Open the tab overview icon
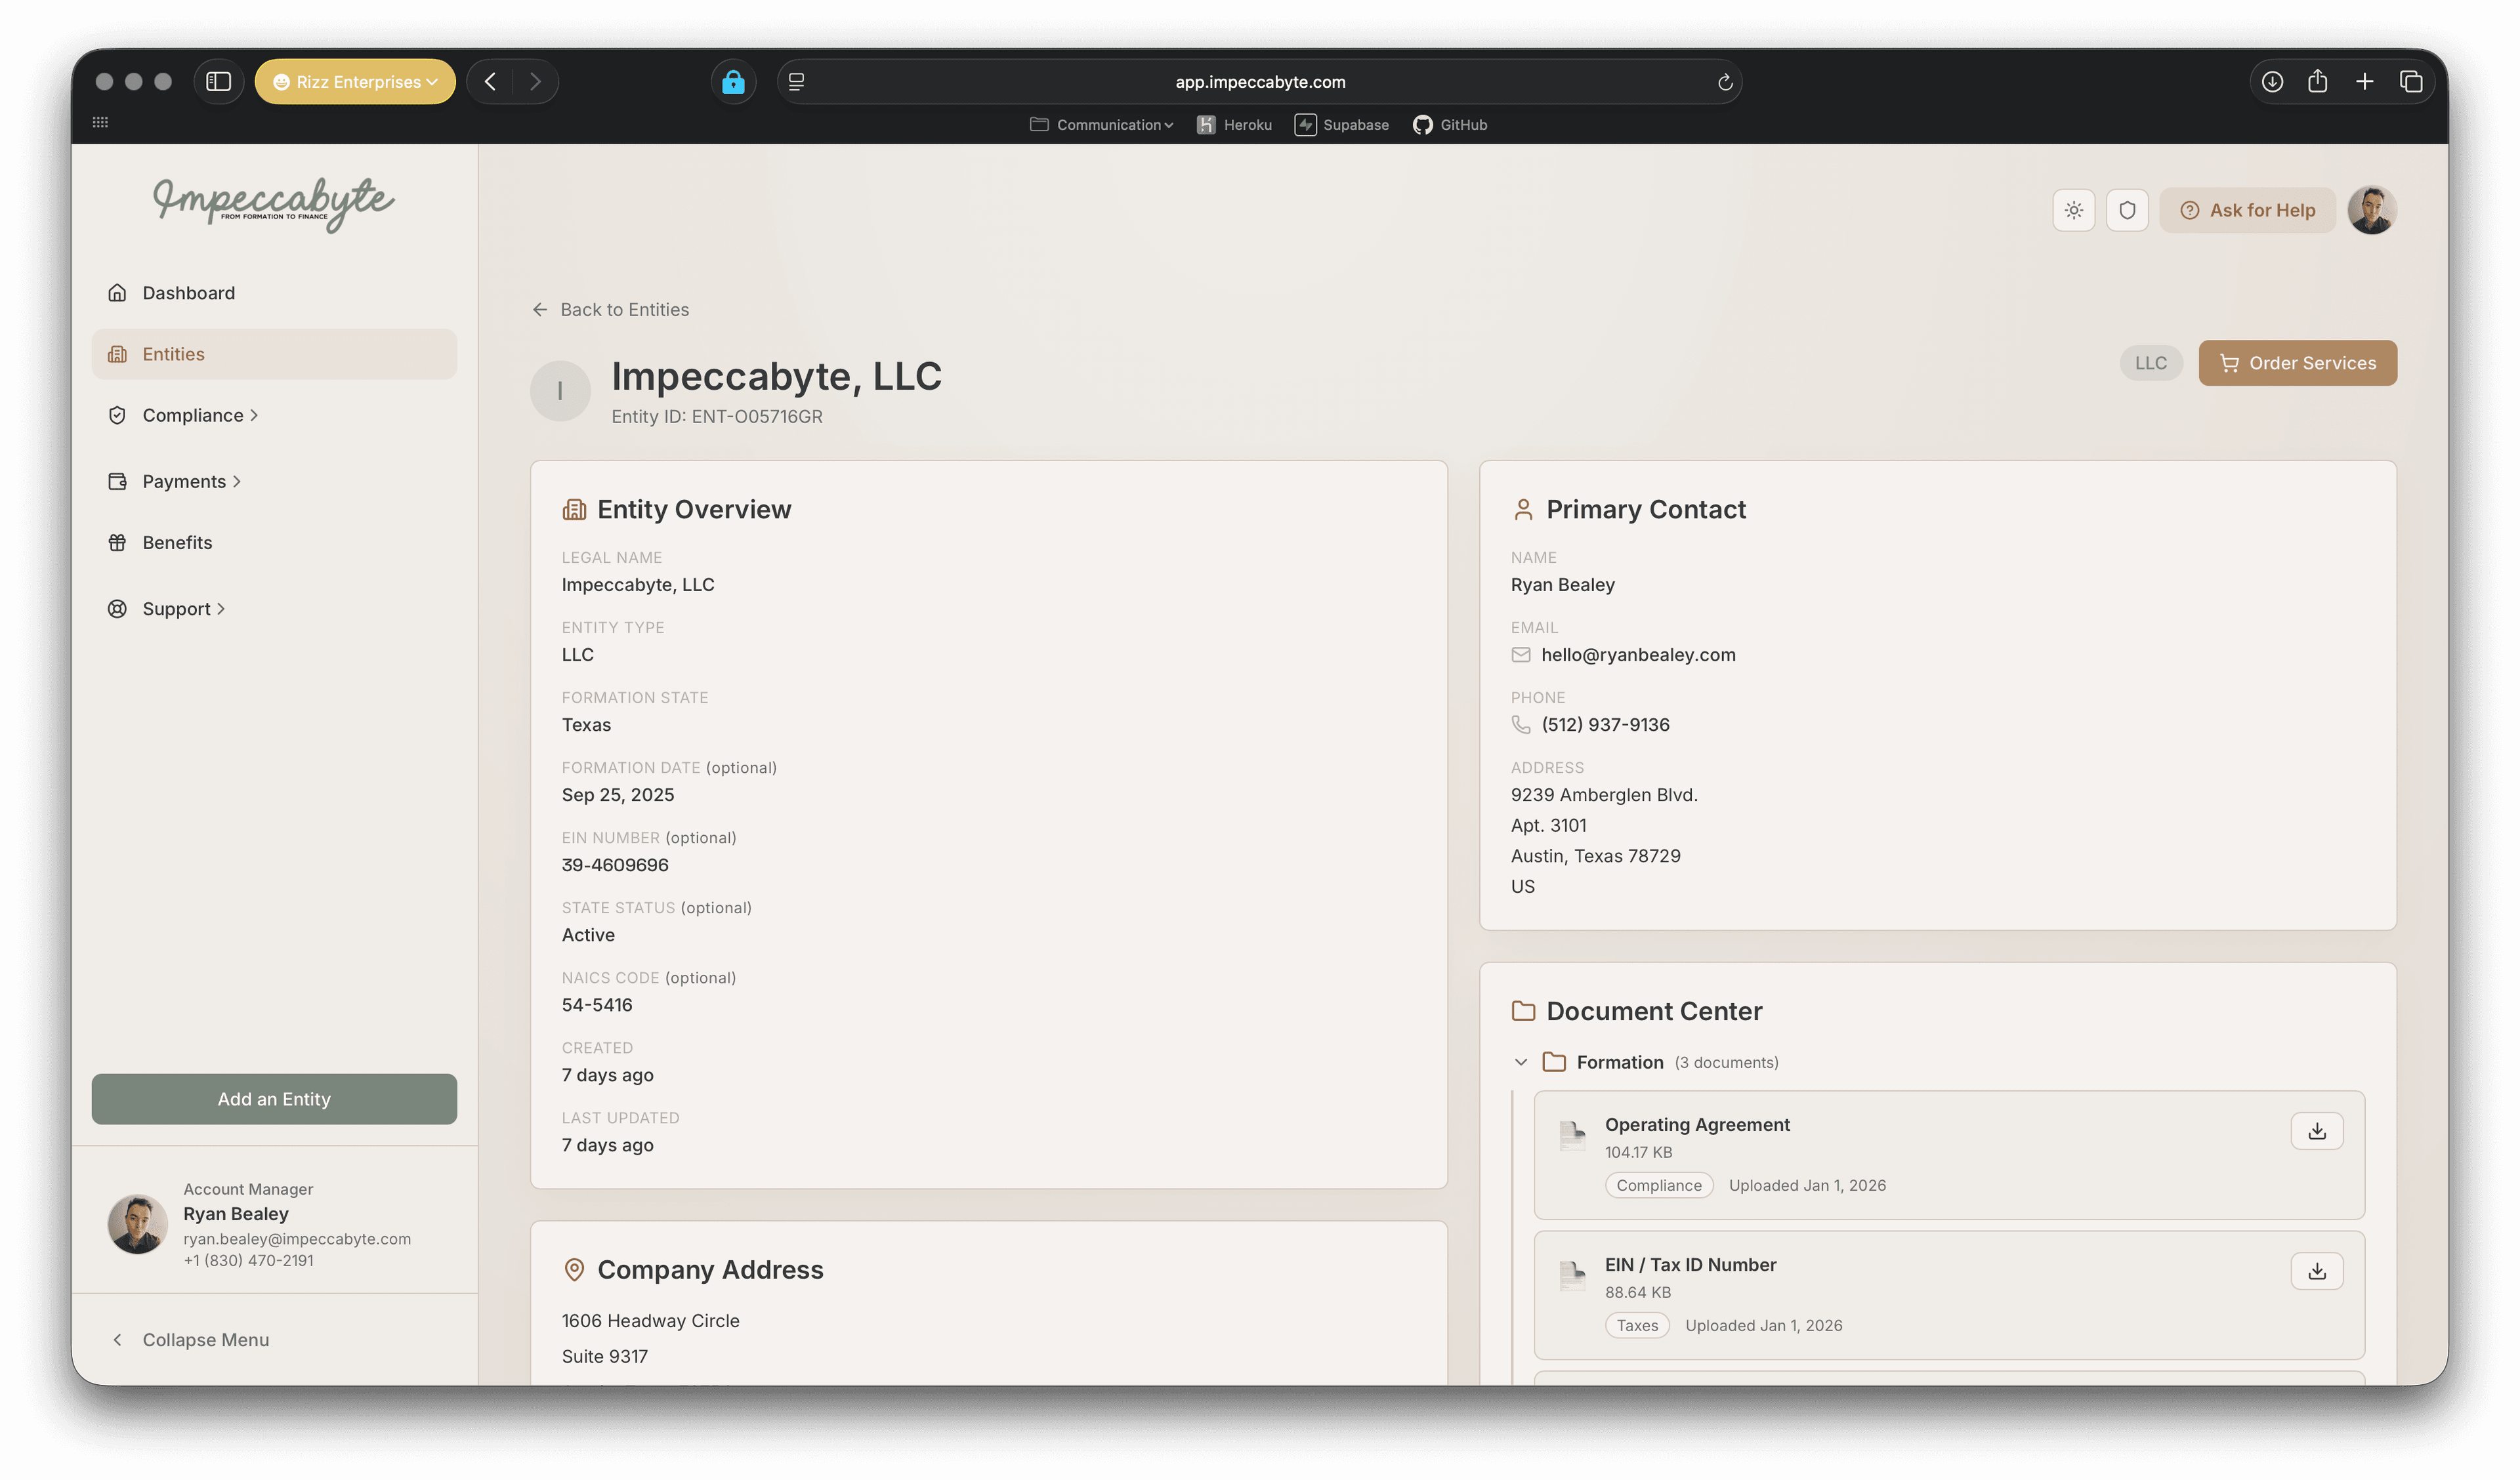This screenshot has height=1480, width=2520. pyautogui.click(x=2410, y=82)
